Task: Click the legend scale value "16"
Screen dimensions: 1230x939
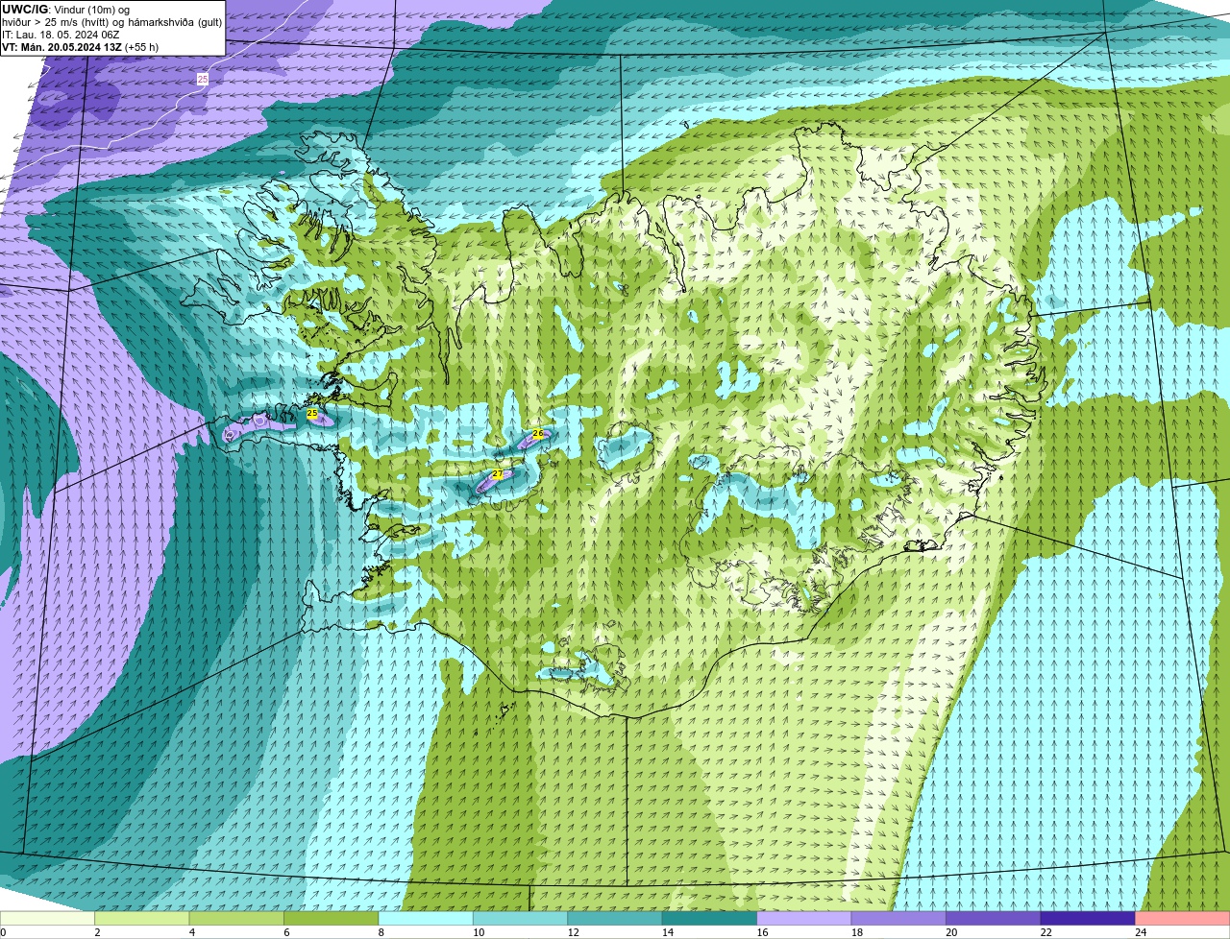Action: 762,932
